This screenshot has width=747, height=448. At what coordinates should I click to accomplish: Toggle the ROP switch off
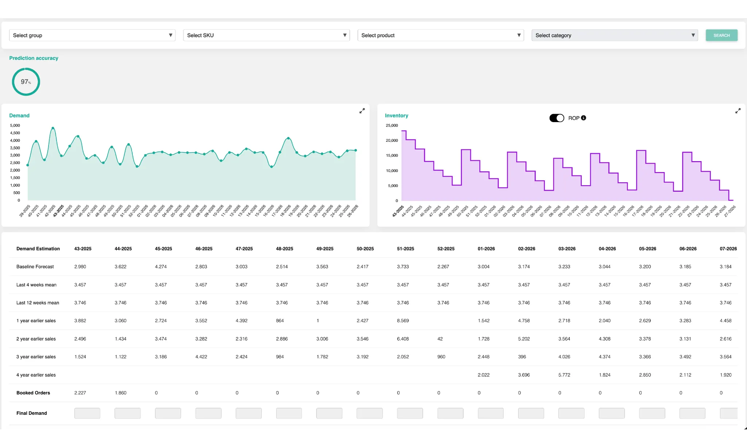pos(557,118)
